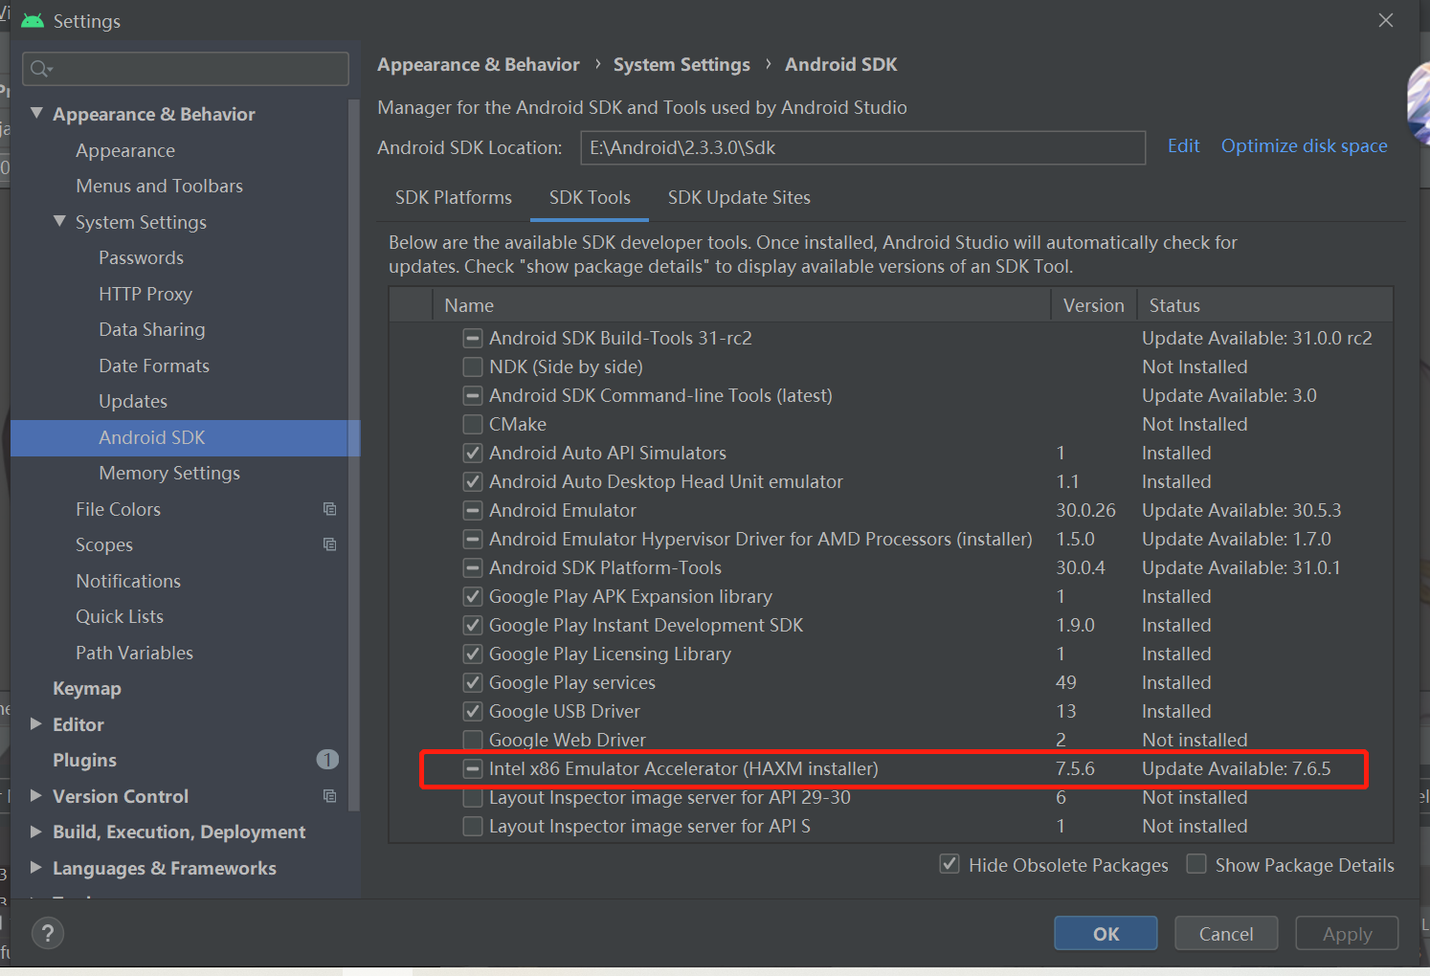Click the gear icon beside Version Control
Screen dimensions: 1430x976
coord(329,795)
